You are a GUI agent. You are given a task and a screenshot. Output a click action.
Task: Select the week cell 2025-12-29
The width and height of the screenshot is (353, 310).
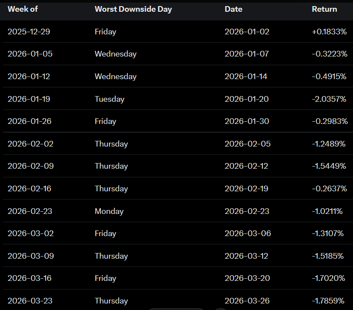pyautogui.click(x=29, y=31)
